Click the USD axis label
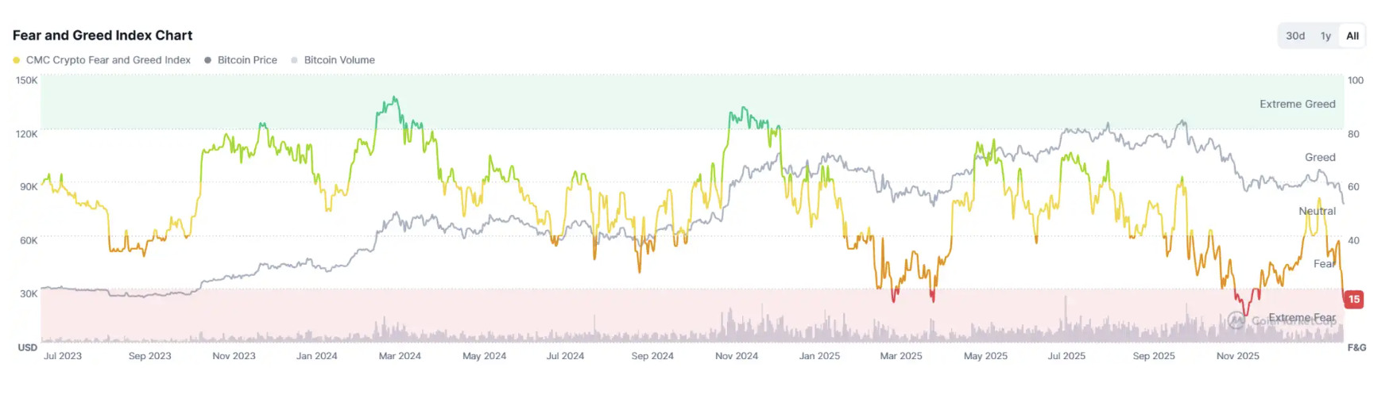The width and height of the screenshot is (1397, 398). click(28, 347)
